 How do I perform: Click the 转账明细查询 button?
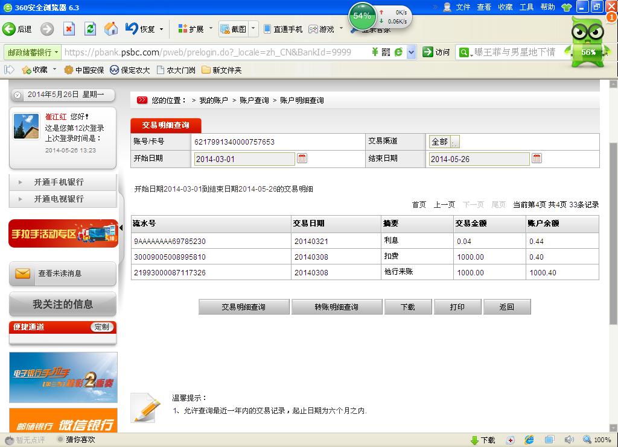pyautogui.click(x=336, y=307)
